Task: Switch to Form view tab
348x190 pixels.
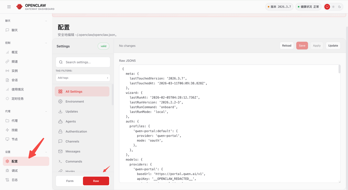Action: coord(70,181)
